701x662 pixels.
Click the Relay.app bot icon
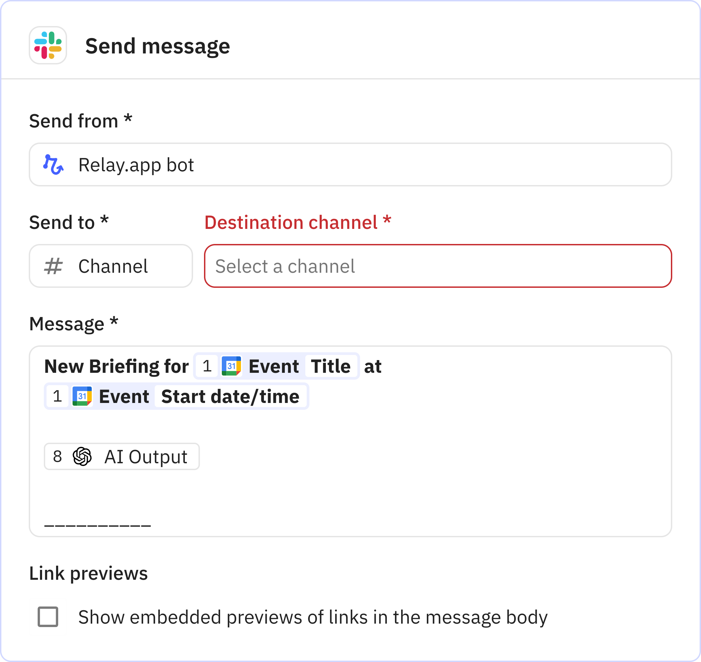pyautogui.click(x=53, y=164)
